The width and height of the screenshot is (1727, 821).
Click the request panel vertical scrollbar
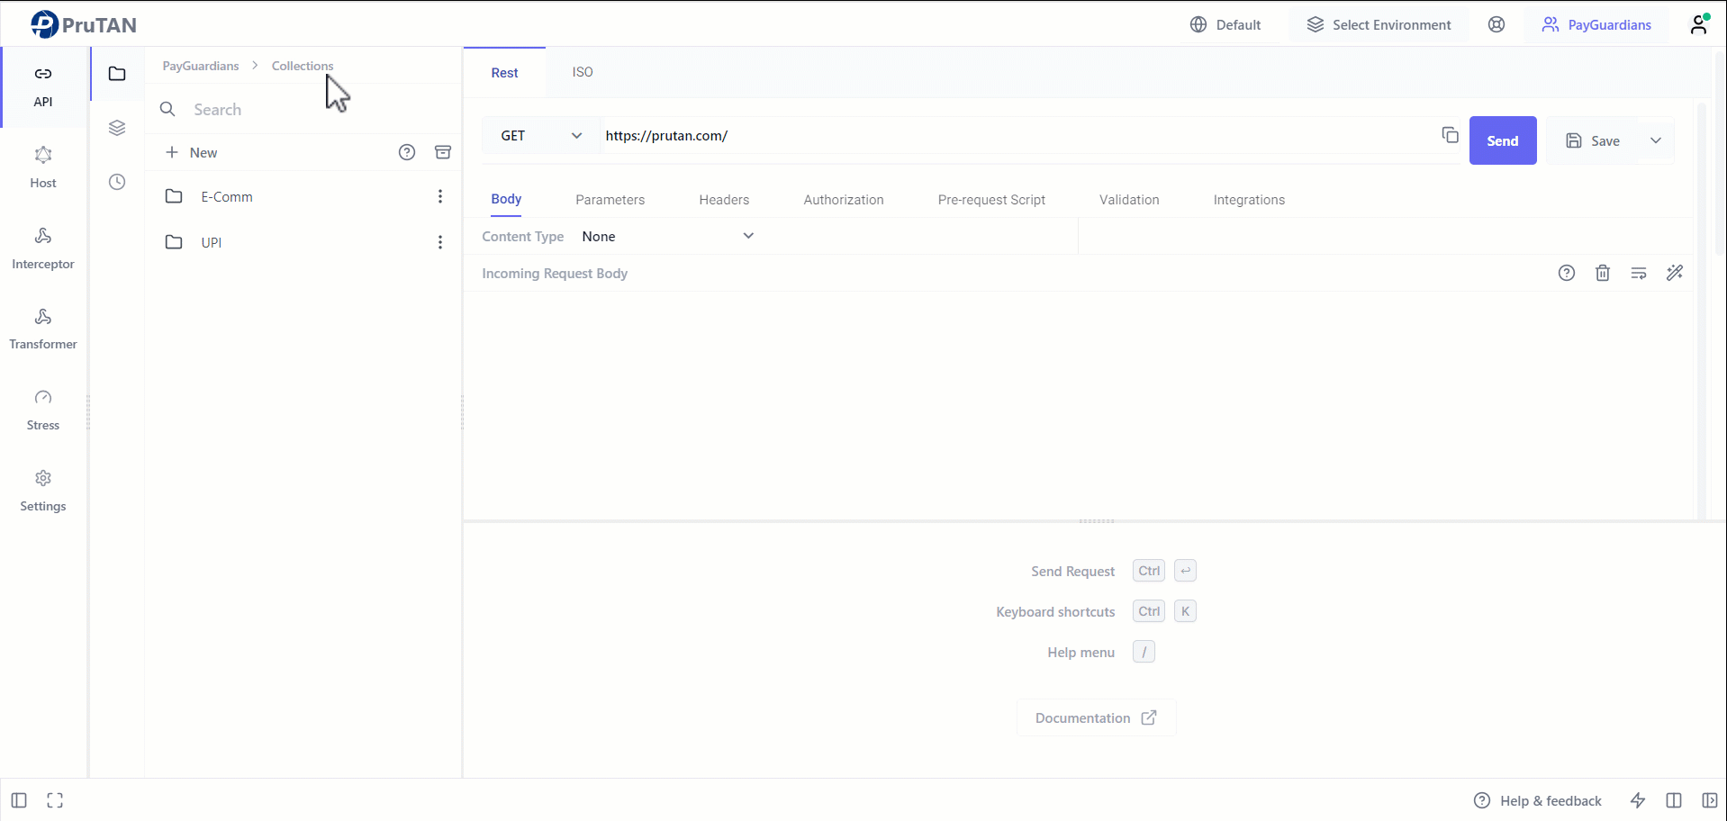tap(1702, 311)
